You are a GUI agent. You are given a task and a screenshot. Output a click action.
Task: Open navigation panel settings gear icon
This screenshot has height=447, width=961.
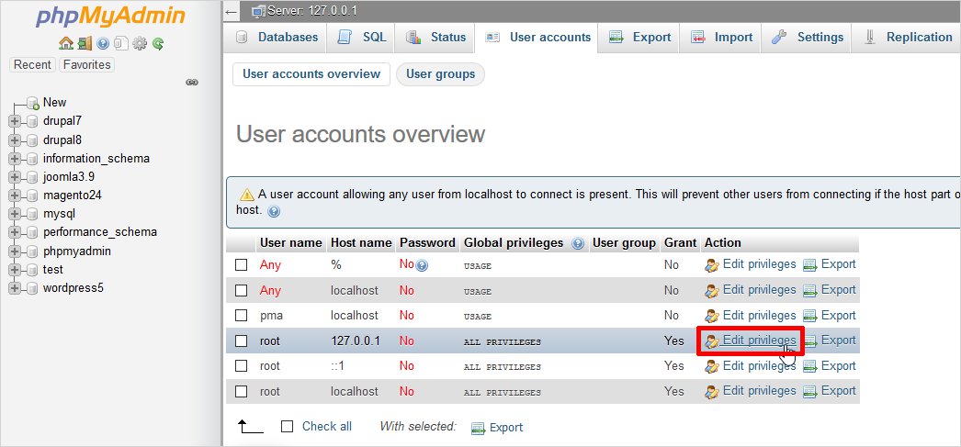140,43
